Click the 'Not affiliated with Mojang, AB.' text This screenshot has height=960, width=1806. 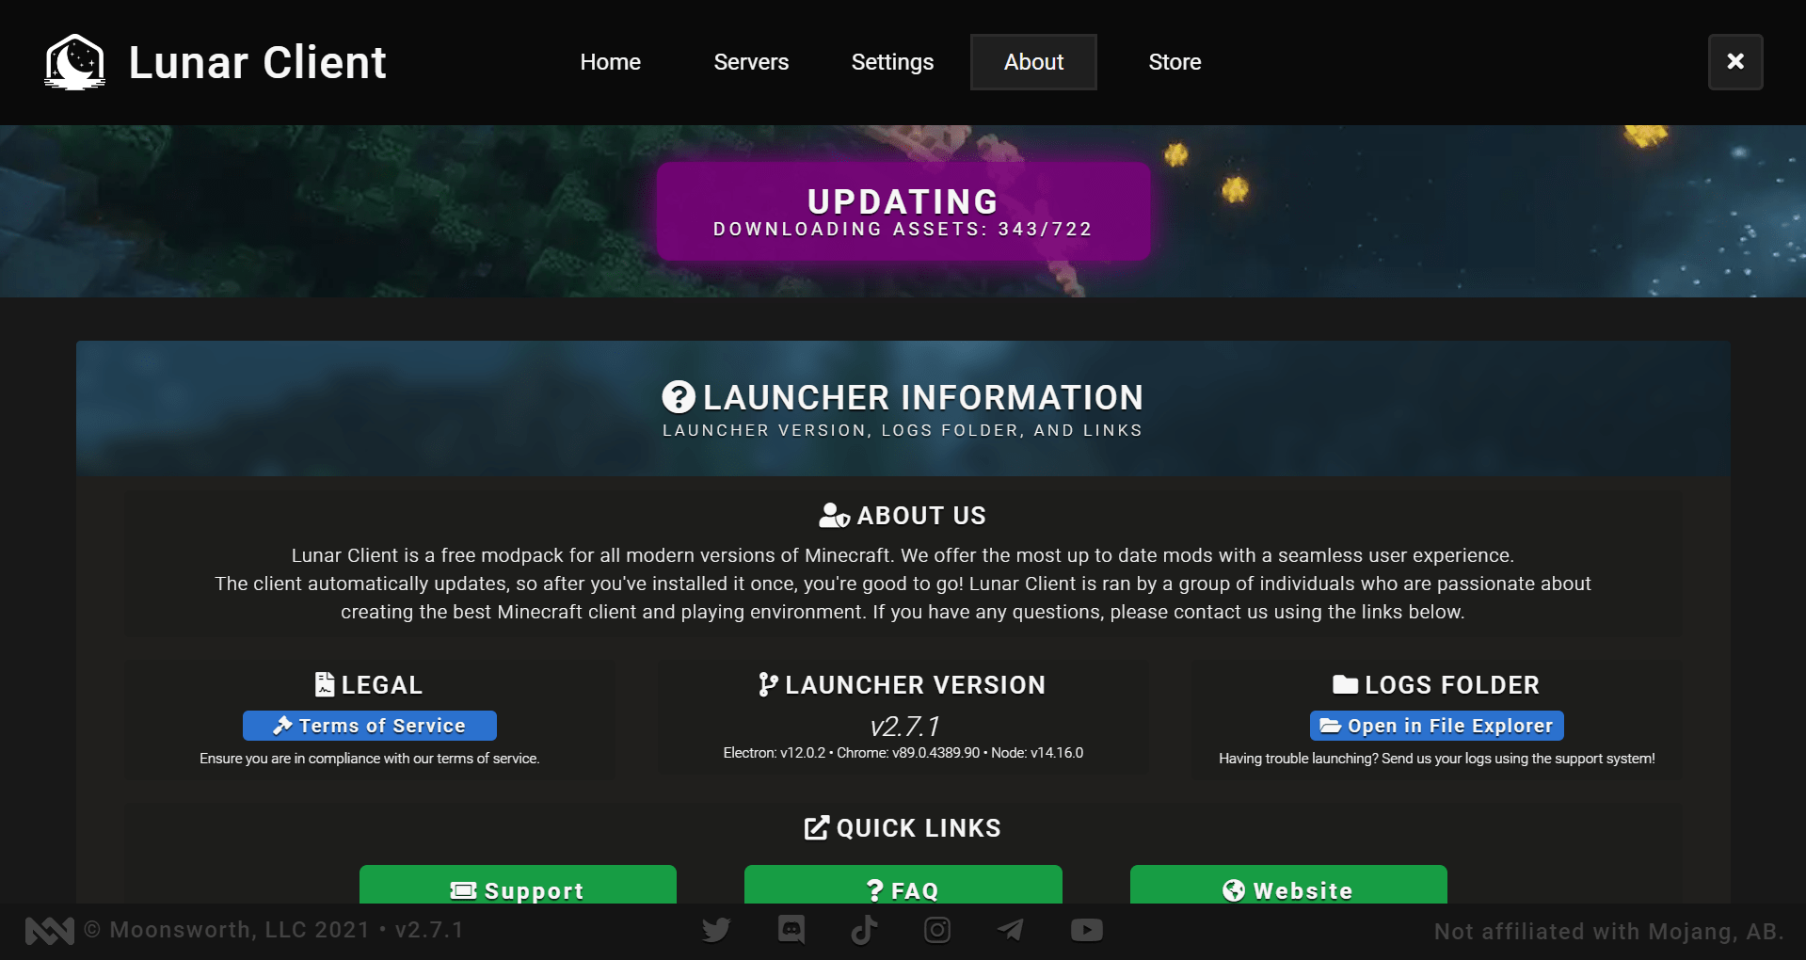[x=1608, y=932]
